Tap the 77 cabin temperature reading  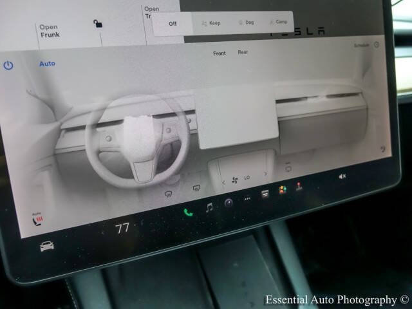point(122,228)
